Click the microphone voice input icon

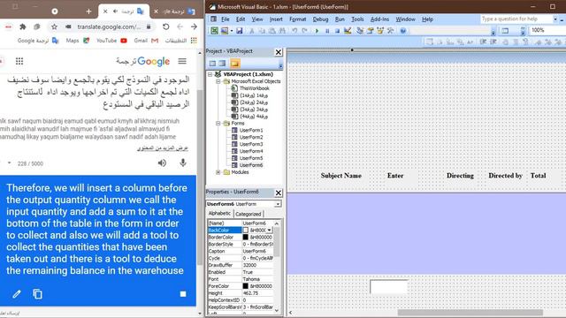(183, 163)
